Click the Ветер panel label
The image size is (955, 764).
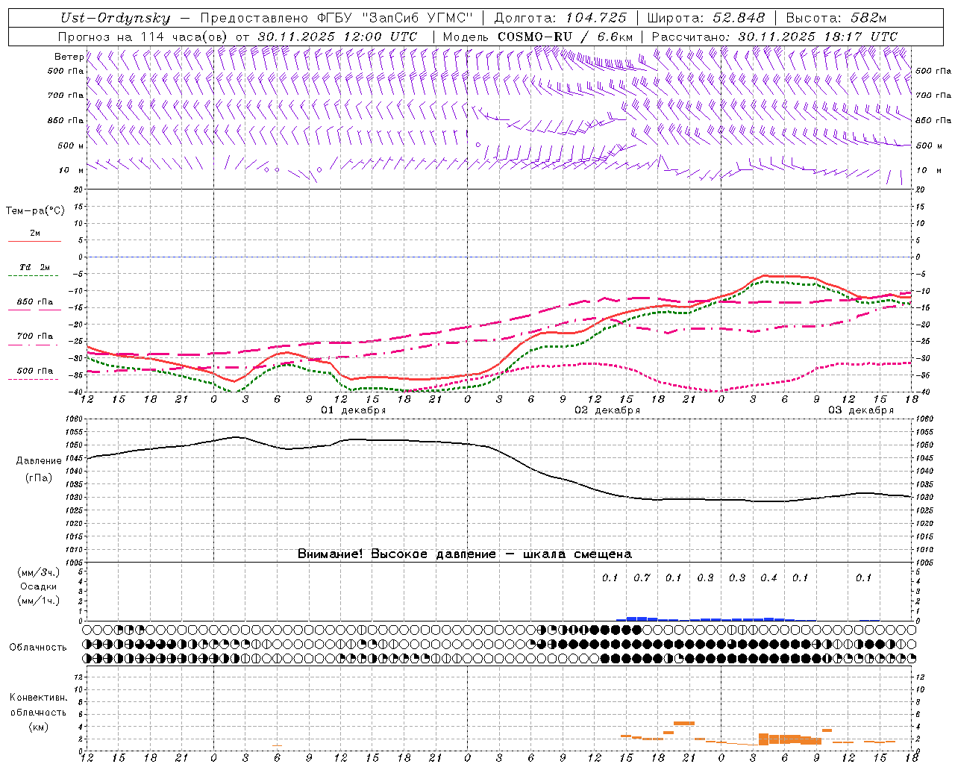point(69,57)
